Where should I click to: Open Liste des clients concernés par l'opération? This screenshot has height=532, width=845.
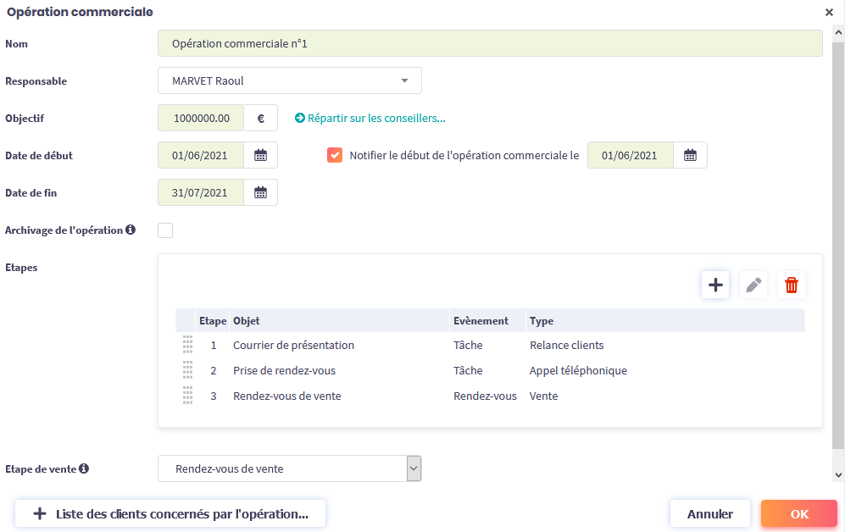pyautogui.click(x=170, y=513)
